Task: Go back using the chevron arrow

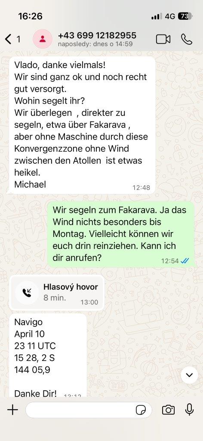Action: pyautogui.click(x=9, y=39)
